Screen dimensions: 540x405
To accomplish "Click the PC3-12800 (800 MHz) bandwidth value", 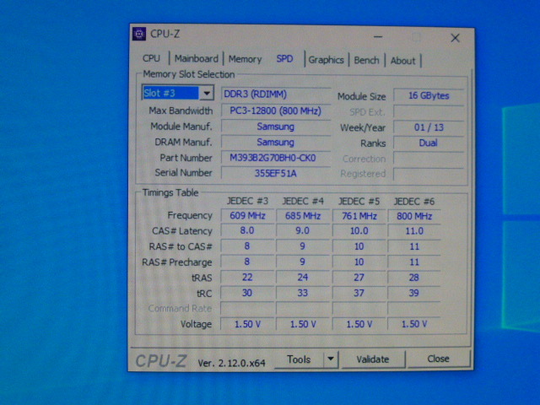I will 276,111.
